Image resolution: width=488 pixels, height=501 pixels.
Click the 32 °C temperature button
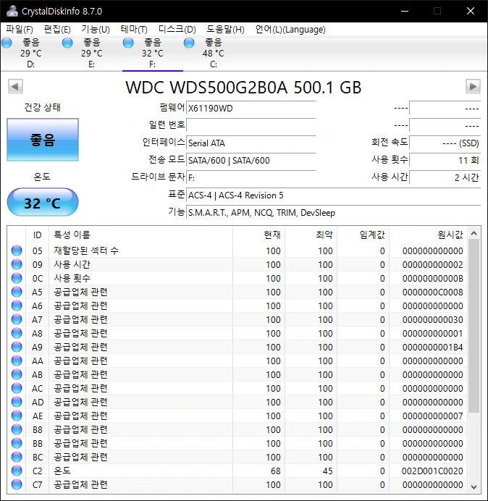coord(43,203)
